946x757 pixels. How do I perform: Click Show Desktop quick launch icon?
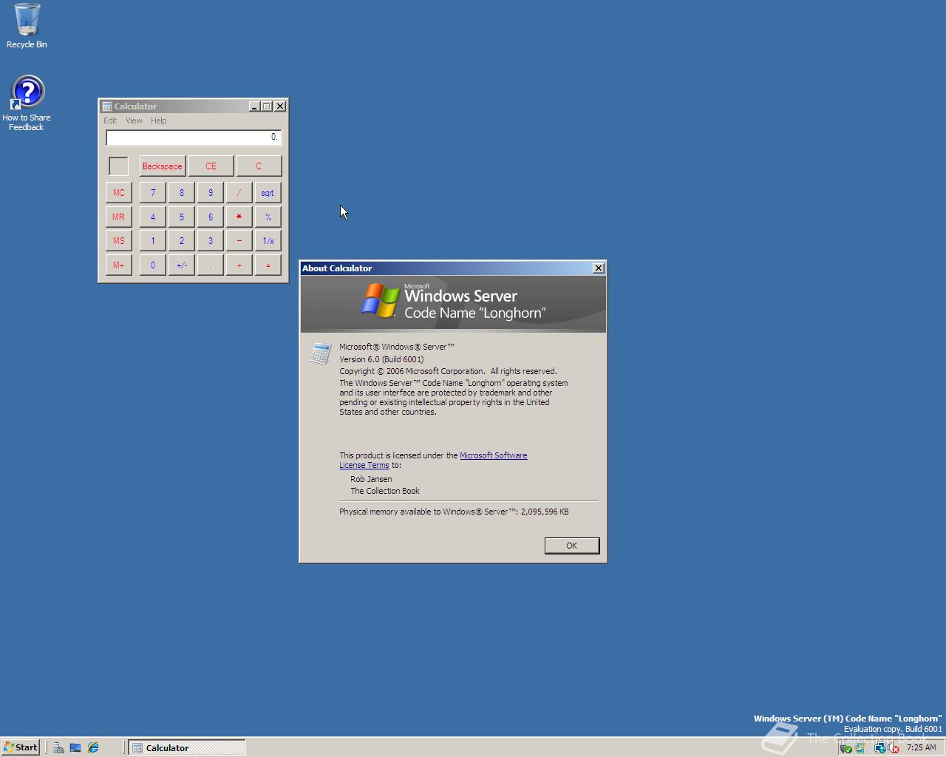tap(75, 747)
